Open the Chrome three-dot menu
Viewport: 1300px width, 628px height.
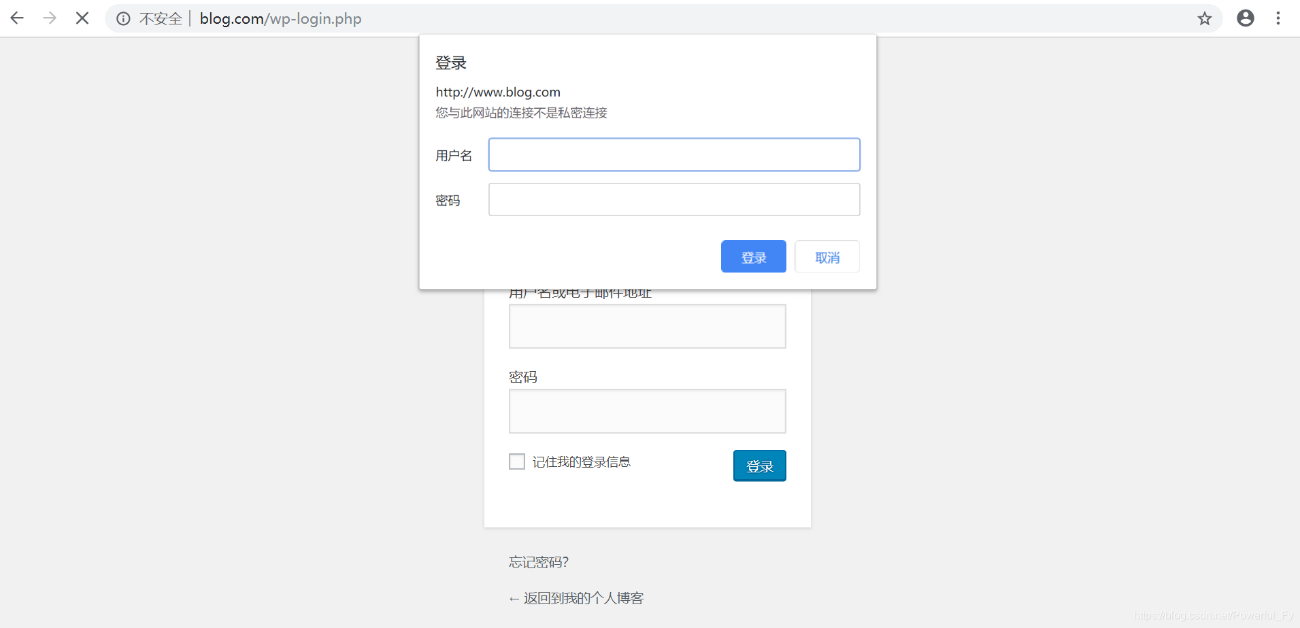click(x=1280, y=18)
